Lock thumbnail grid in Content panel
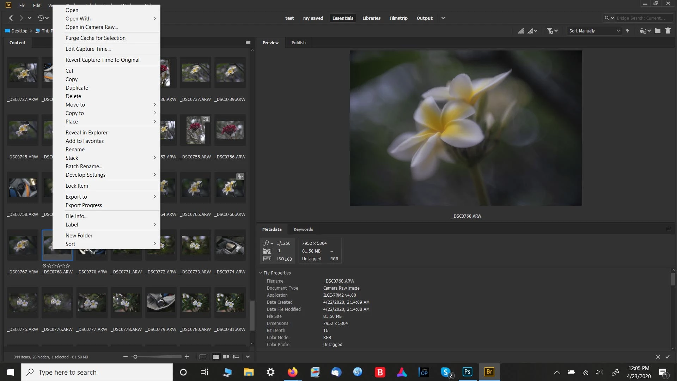The width and height of the screenshot is (677, 381). [203, 357]
